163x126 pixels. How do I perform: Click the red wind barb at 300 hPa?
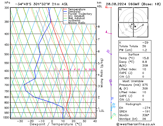[108, 7]
